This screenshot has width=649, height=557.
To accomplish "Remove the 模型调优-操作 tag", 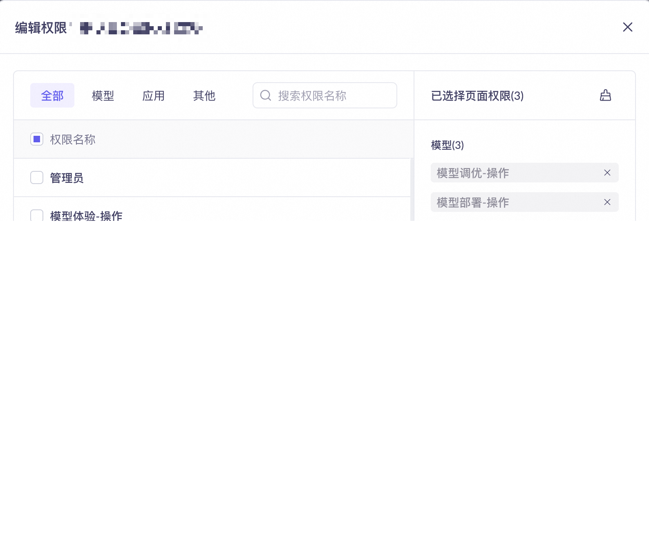I will point(607,173).
